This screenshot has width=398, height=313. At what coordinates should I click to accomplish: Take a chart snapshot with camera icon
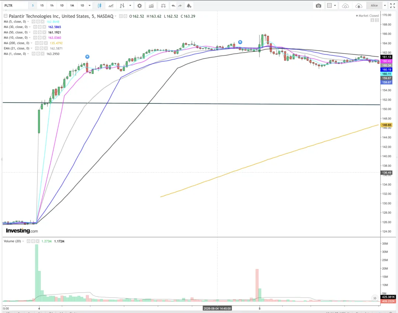pos(318,6)
